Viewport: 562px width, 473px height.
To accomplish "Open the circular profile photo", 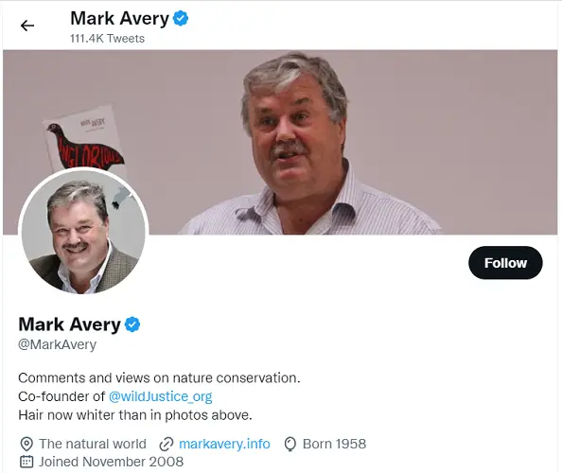I will [83, 231].
